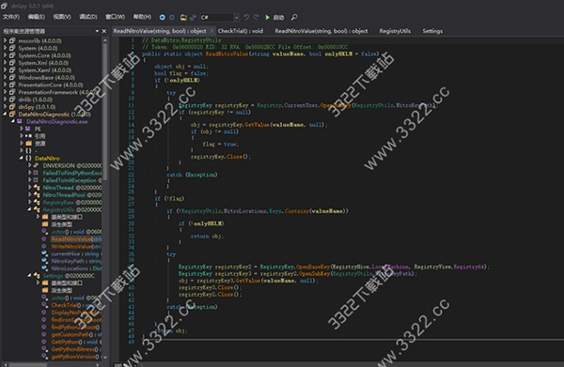564x367 pixels.
Task: Collapse the DataNitroDiagnostic assembly node
Action: pos(5,115)
